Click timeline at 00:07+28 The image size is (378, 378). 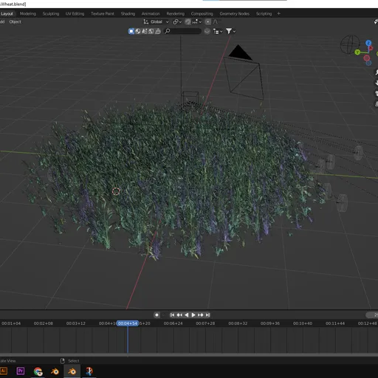pyautogui.click(x=205, y=323)
